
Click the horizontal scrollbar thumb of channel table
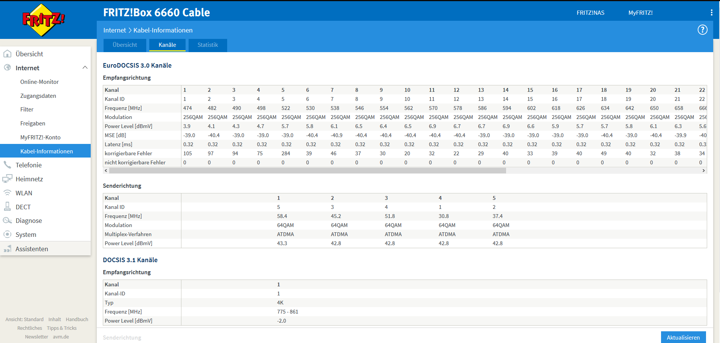(x=307, y=170)
